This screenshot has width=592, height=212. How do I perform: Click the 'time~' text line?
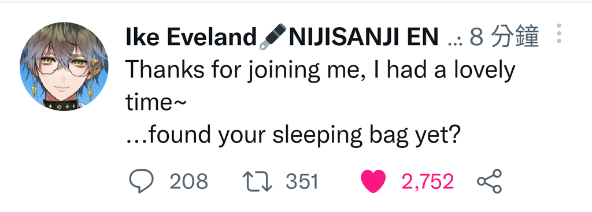pyautogui.click(x=155, y=103)
